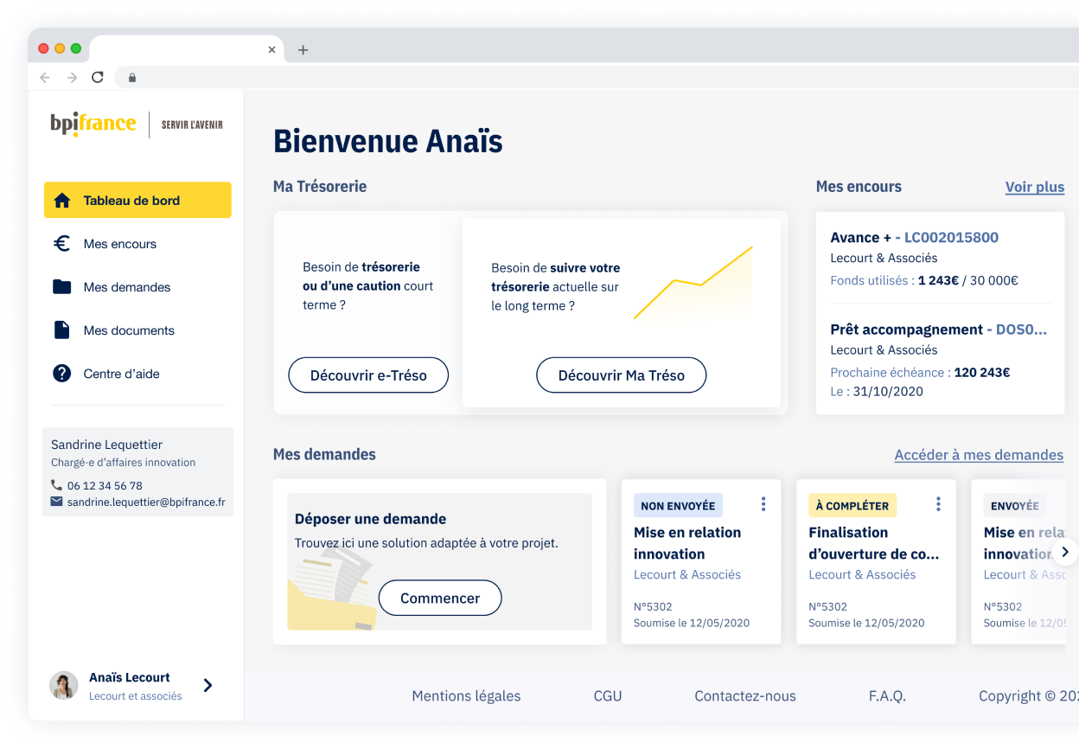Screen dimensions: 1079x749
Task: Click the browser address bar
Action: tap(597, 77)
